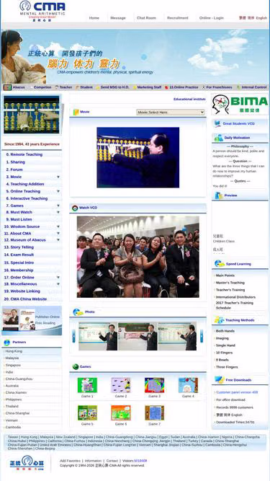Open 14. Exam Result in sidebar
Viewport: 270px width, 481px height.
tap(19, 255)
